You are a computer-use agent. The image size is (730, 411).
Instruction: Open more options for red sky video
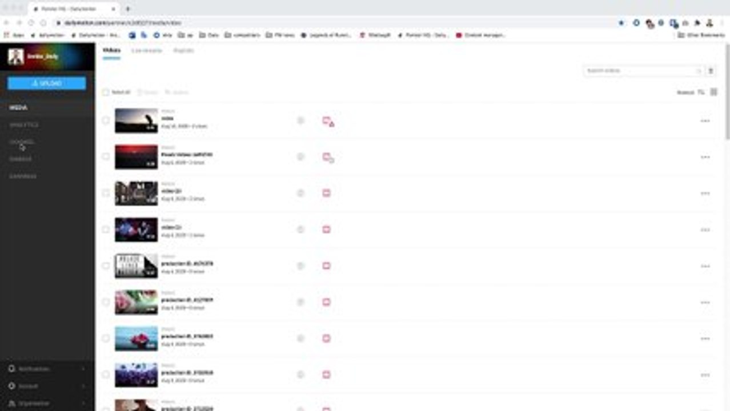coord(705,157)
